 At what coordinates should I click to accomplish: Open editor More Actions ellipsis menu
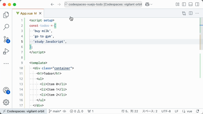197,13
